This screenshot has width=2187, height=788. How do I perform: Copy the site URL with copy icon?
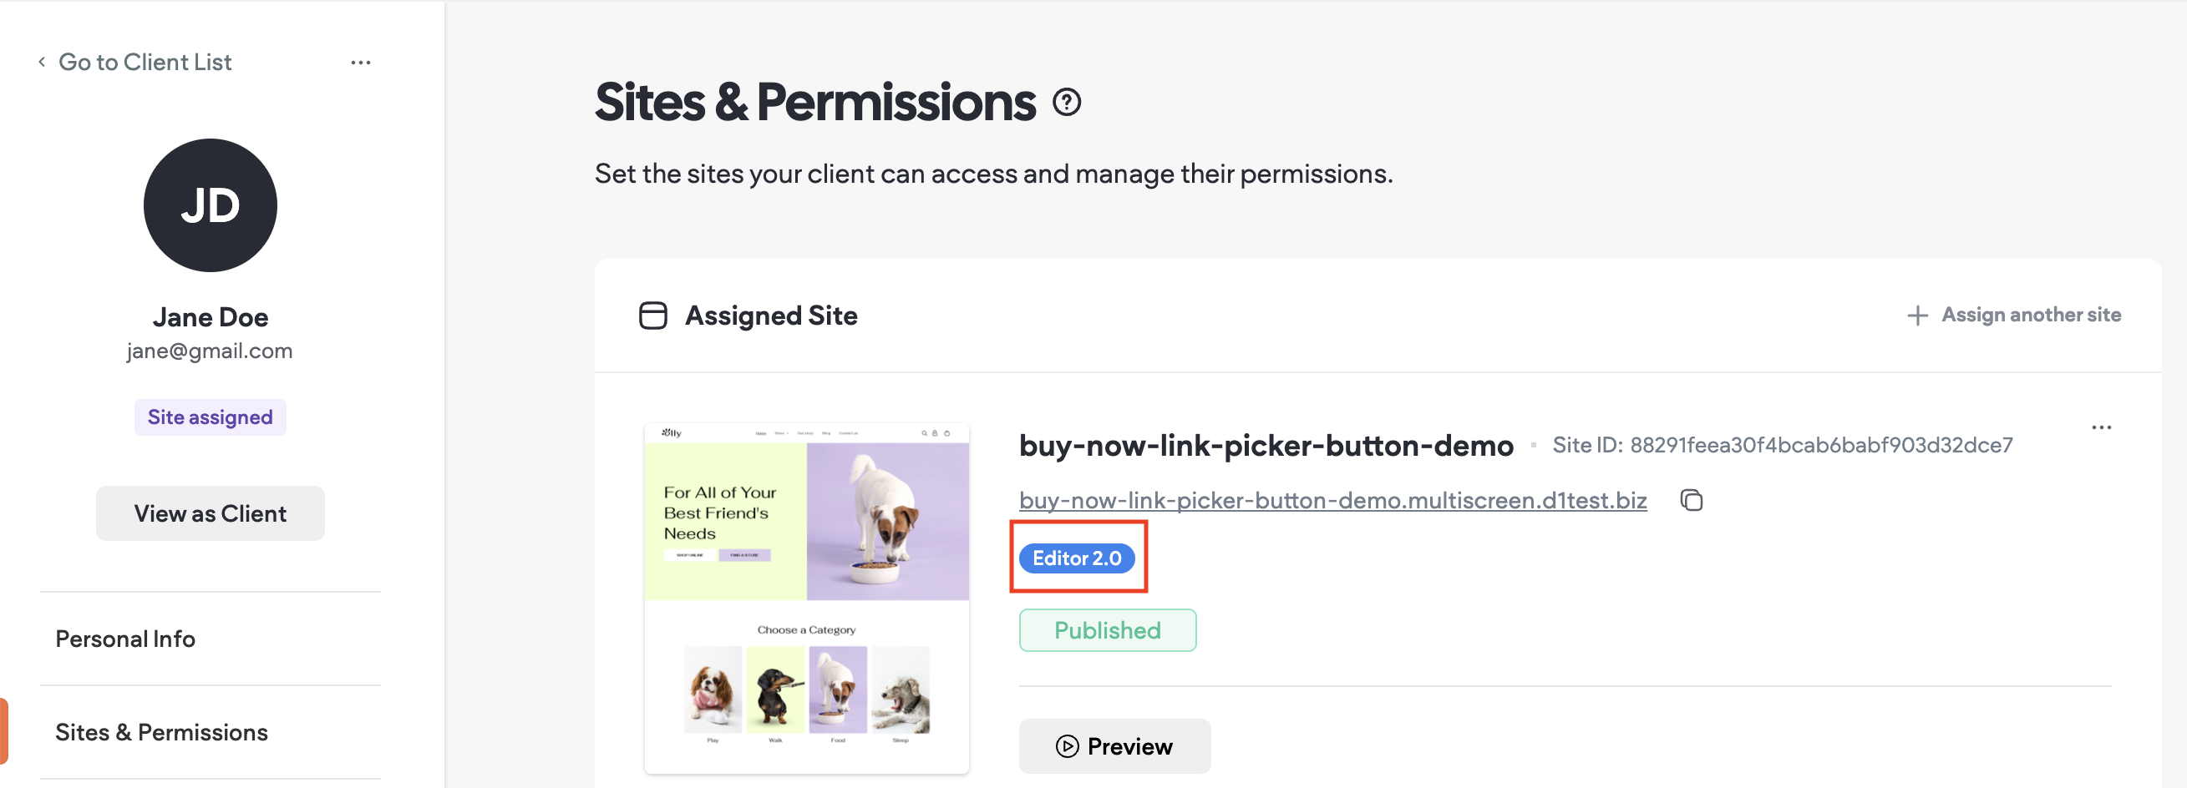pyautogui.click(x=1691, y=501)
